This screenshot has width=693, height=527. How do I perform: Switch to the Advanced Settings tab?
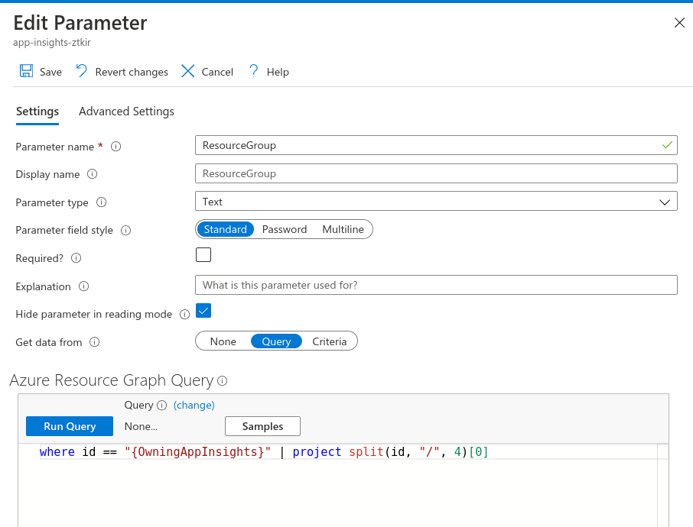click(126, 112)
